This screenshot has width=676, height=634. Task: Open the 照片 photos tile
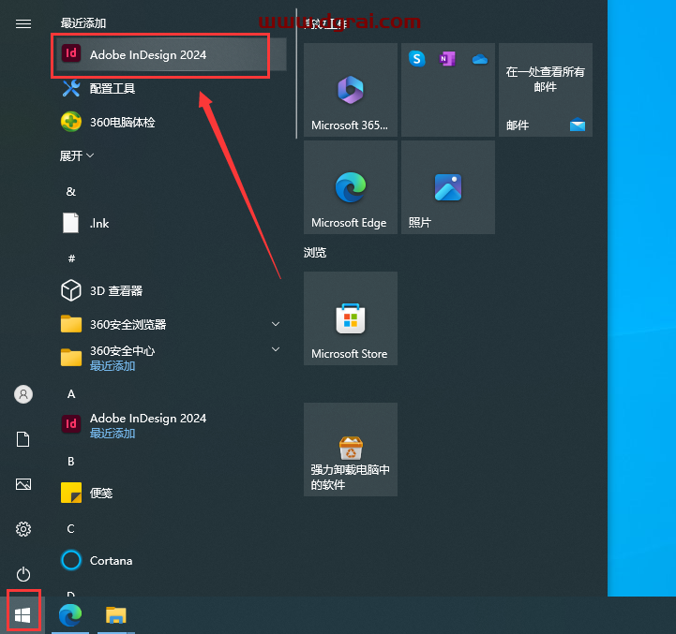pos(448,187)
